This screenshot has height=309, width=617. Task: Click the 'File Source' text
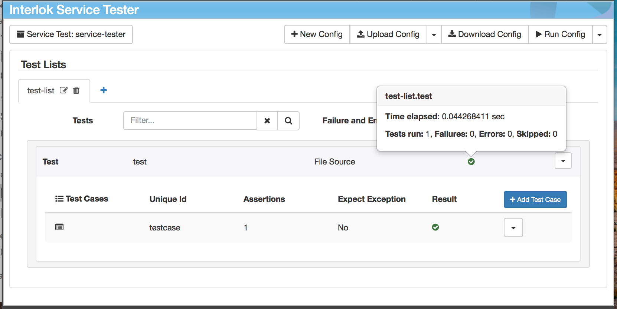pos(334,162)
